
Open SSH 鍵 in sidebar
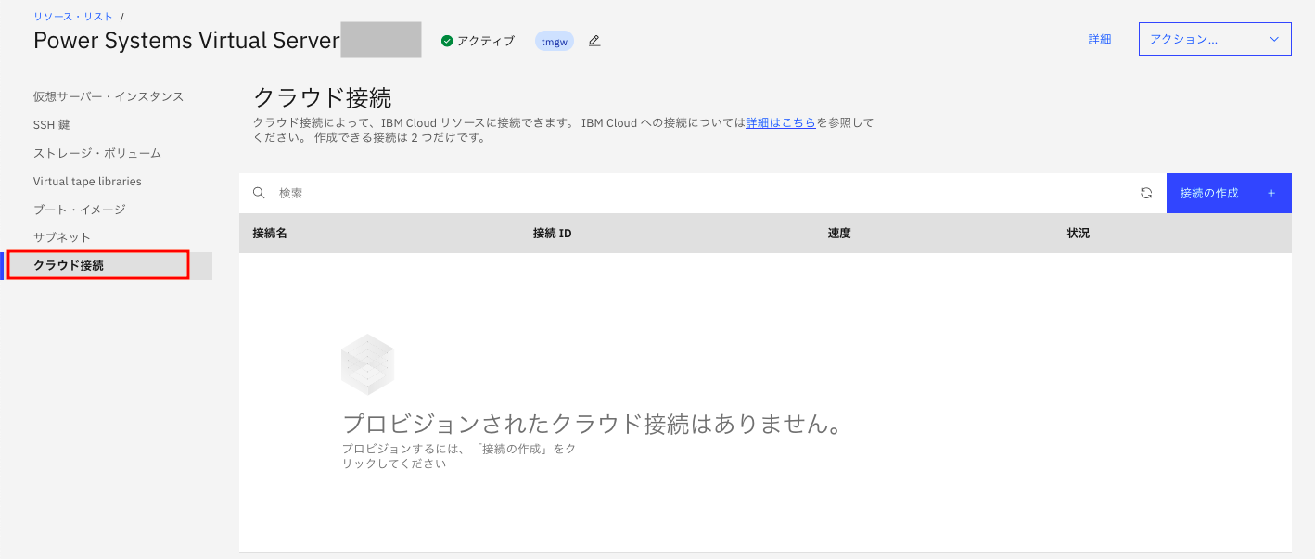52,124
